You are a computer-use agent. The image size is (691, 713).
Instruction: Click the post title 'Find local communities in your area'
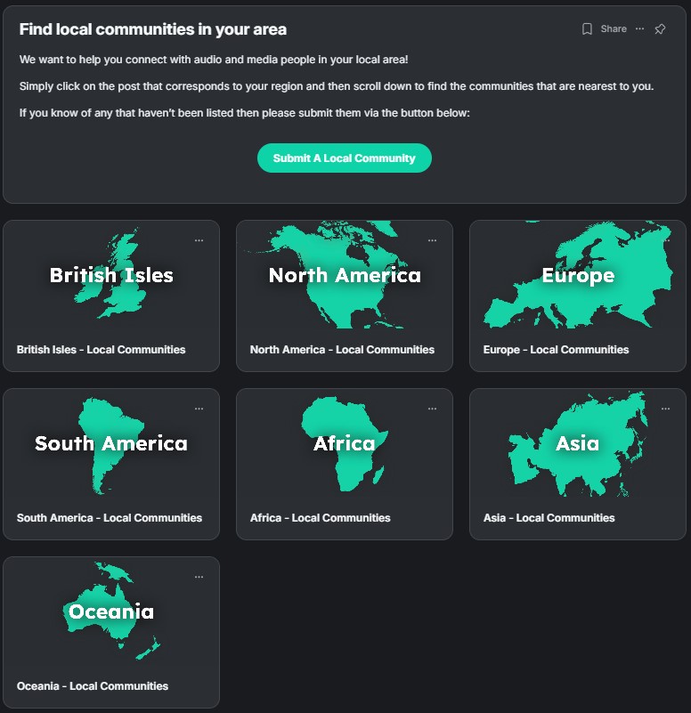[x=153, y=29]
